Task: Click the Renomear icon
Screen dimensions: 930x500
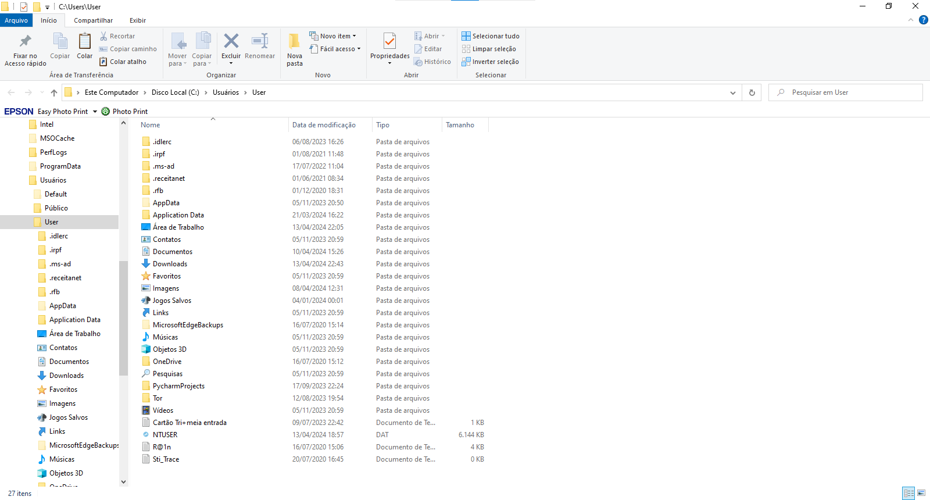Action: 260,41
